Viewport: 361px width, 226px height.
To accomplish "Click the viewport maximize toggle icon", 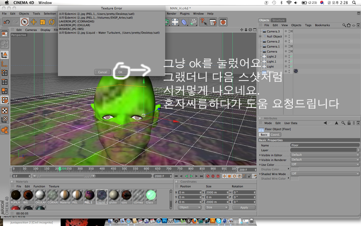I will (255, 30).
